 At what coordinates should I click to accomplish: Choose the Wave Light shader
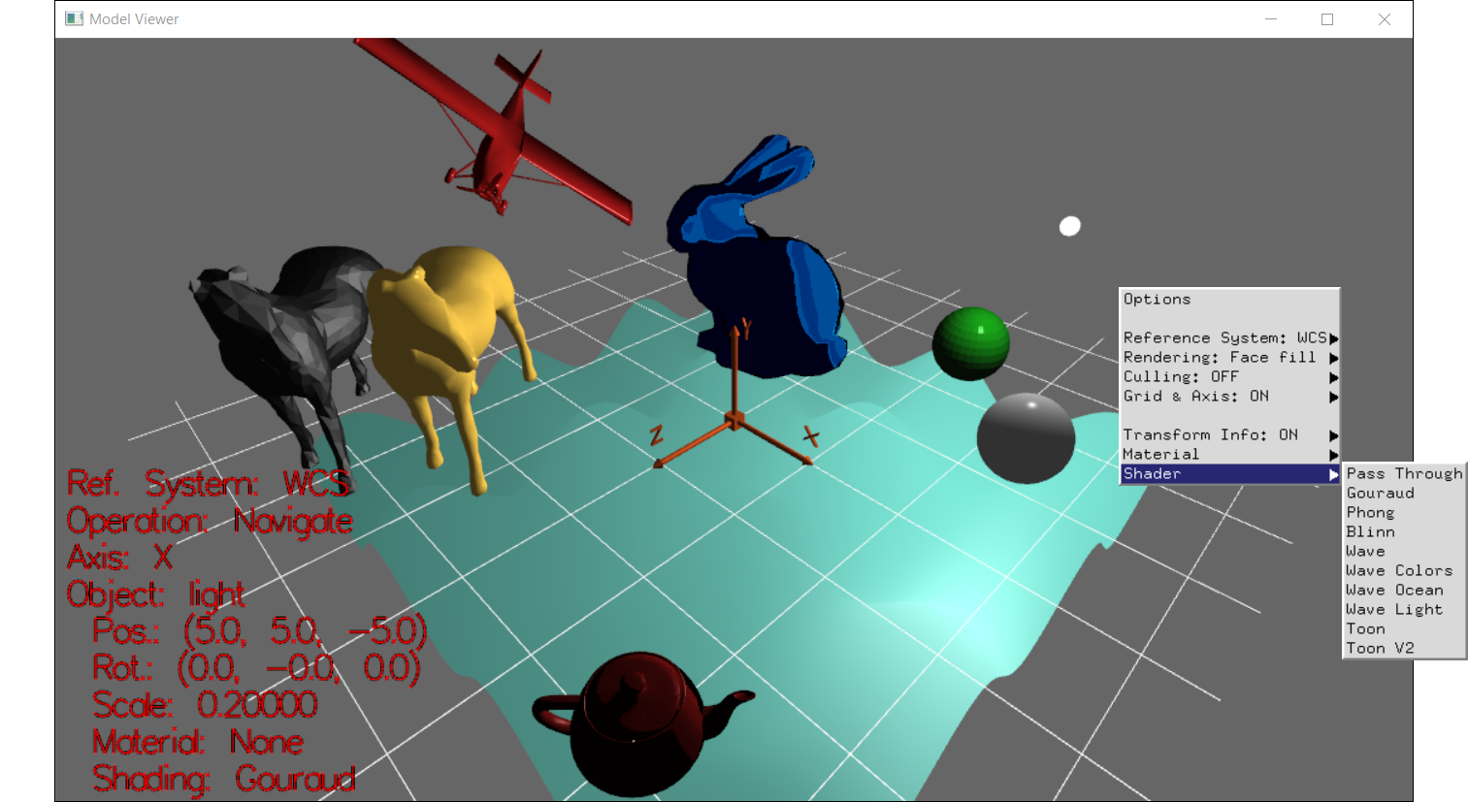1404,609
